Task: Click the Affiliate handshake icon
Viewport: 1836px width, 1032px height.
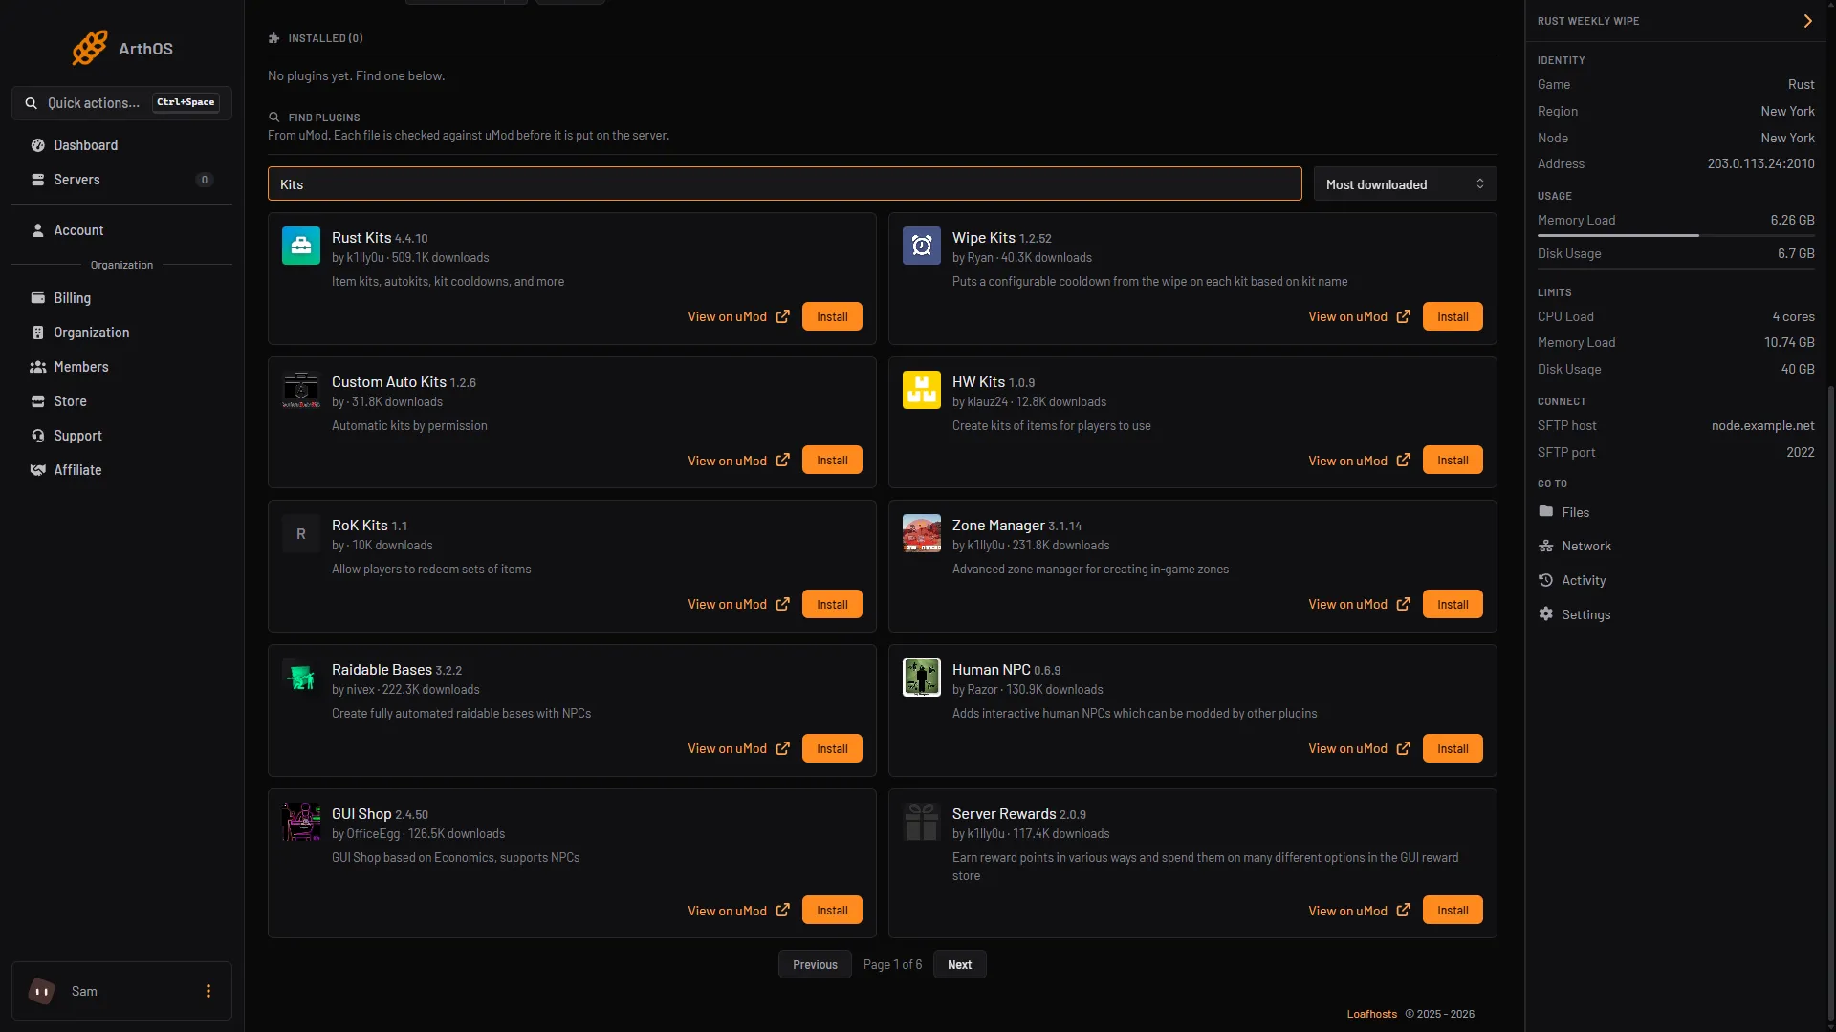Action: click(38, 470)
